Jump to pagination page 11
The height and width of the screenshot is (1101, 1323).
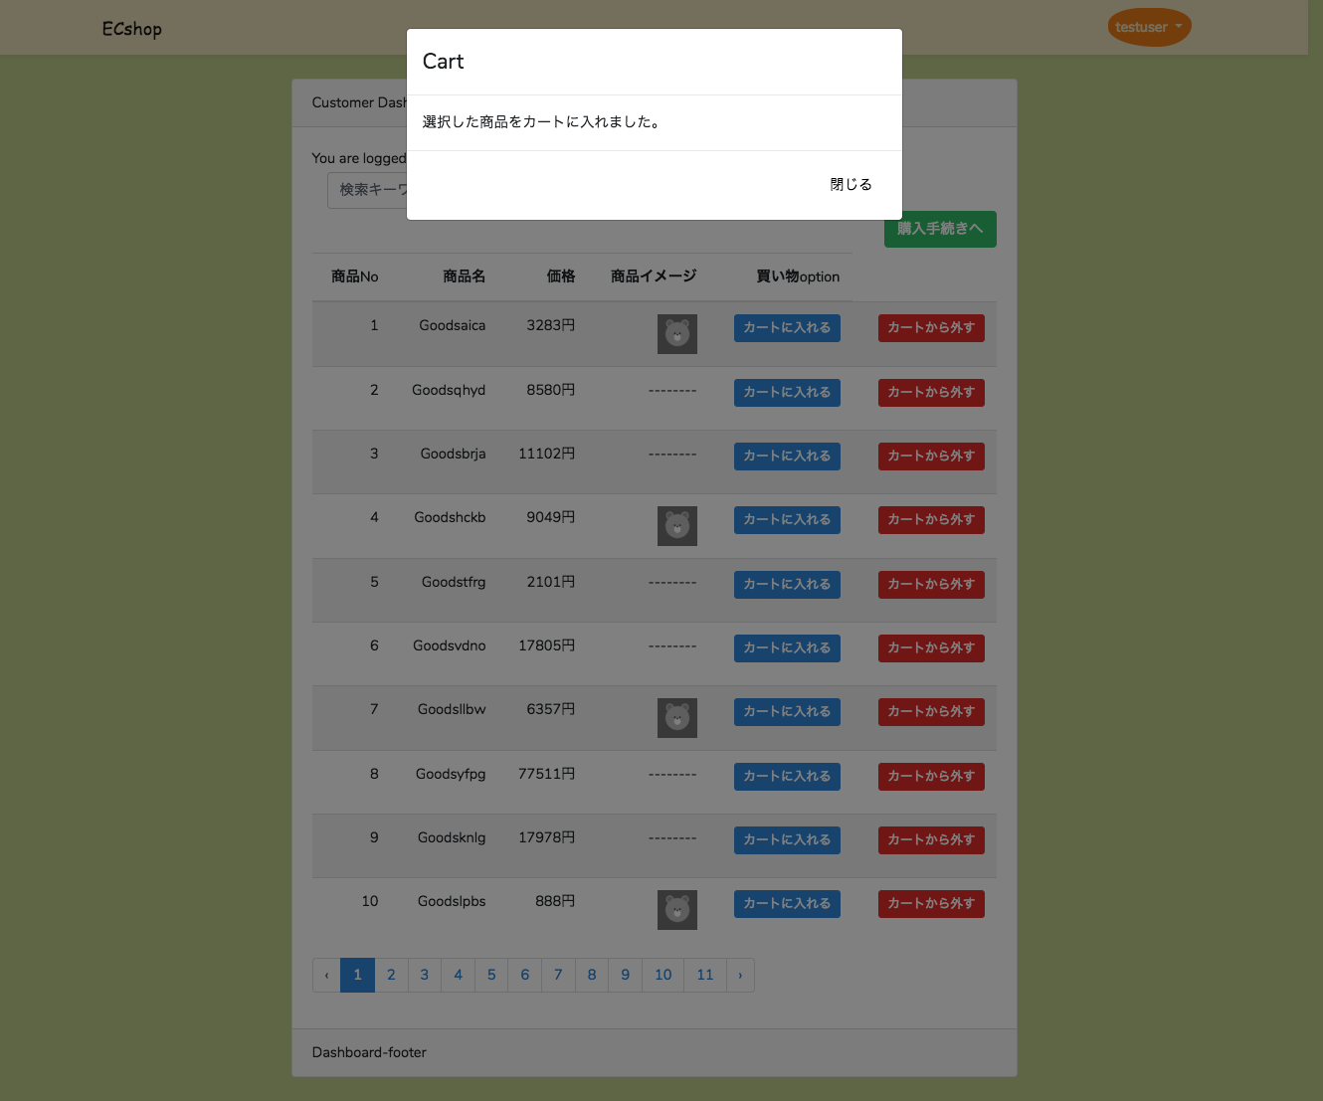click(x=705, y=975)
